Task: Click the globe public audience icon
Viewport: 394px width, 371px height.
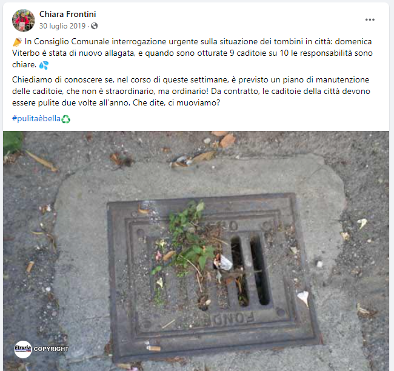Action: click(94, 26)
